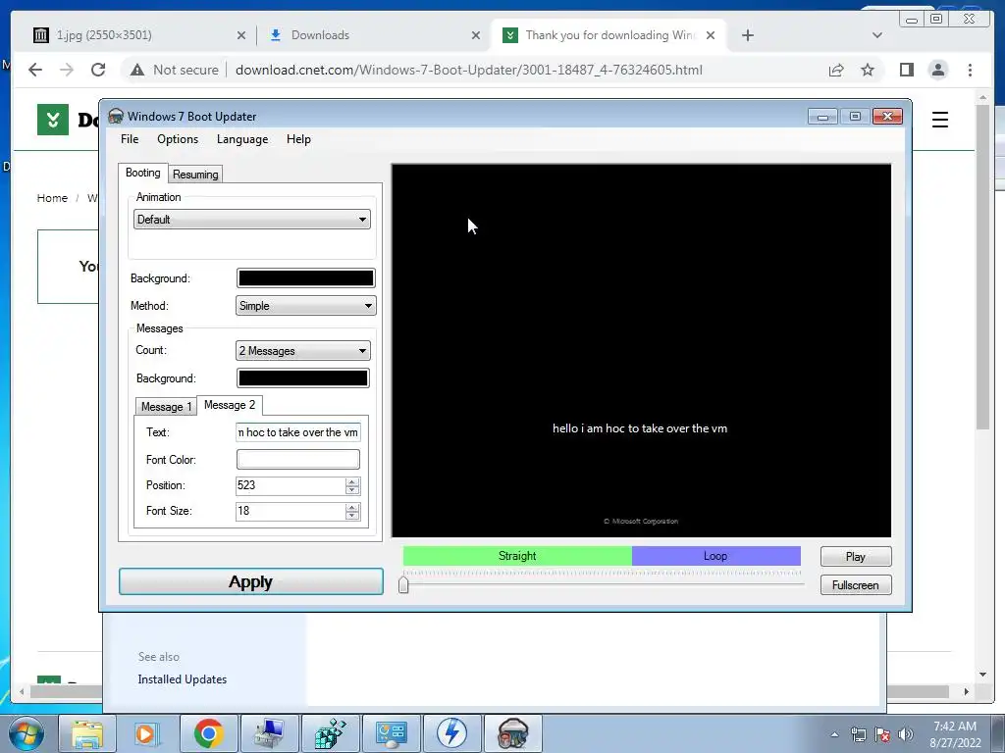The height and width of the screenshot is (753, 1005).
Task: Open the Chrome three-dot menu
Action: point(970,70)
